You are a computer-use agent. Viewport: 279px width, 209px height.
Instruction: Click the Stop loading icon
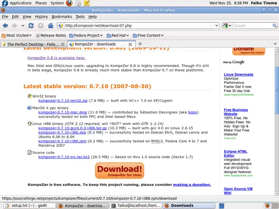(x=41, y=26)
